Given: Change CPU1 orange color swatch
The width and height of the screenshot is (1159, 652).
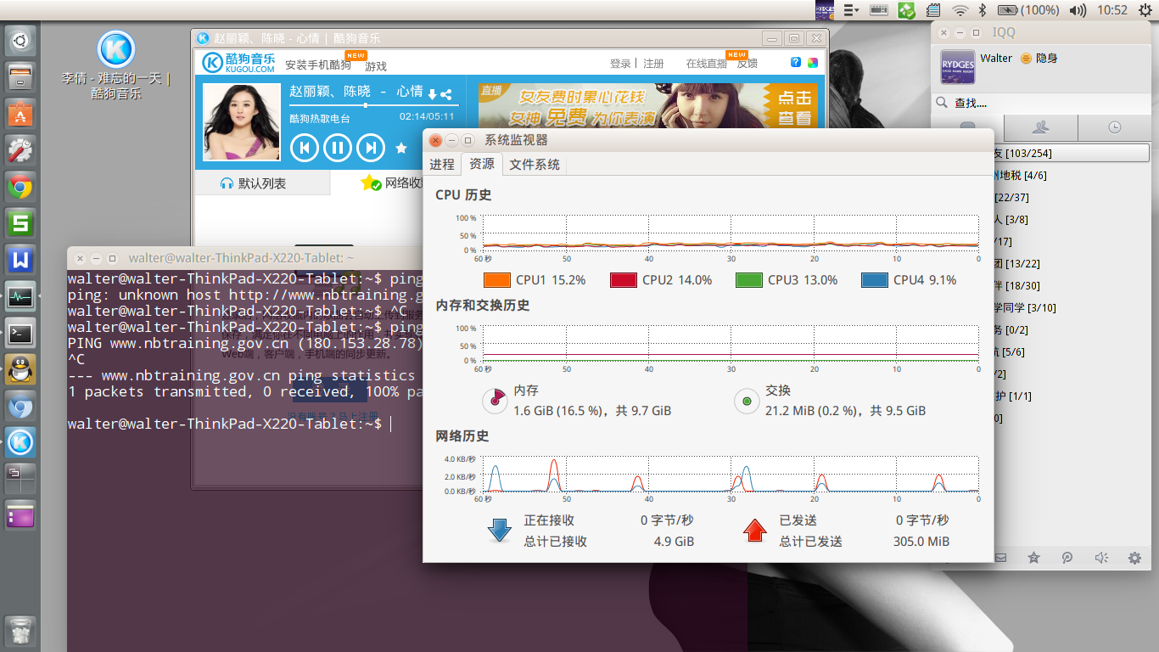Looking at the screenshot, I should [497, 280].
